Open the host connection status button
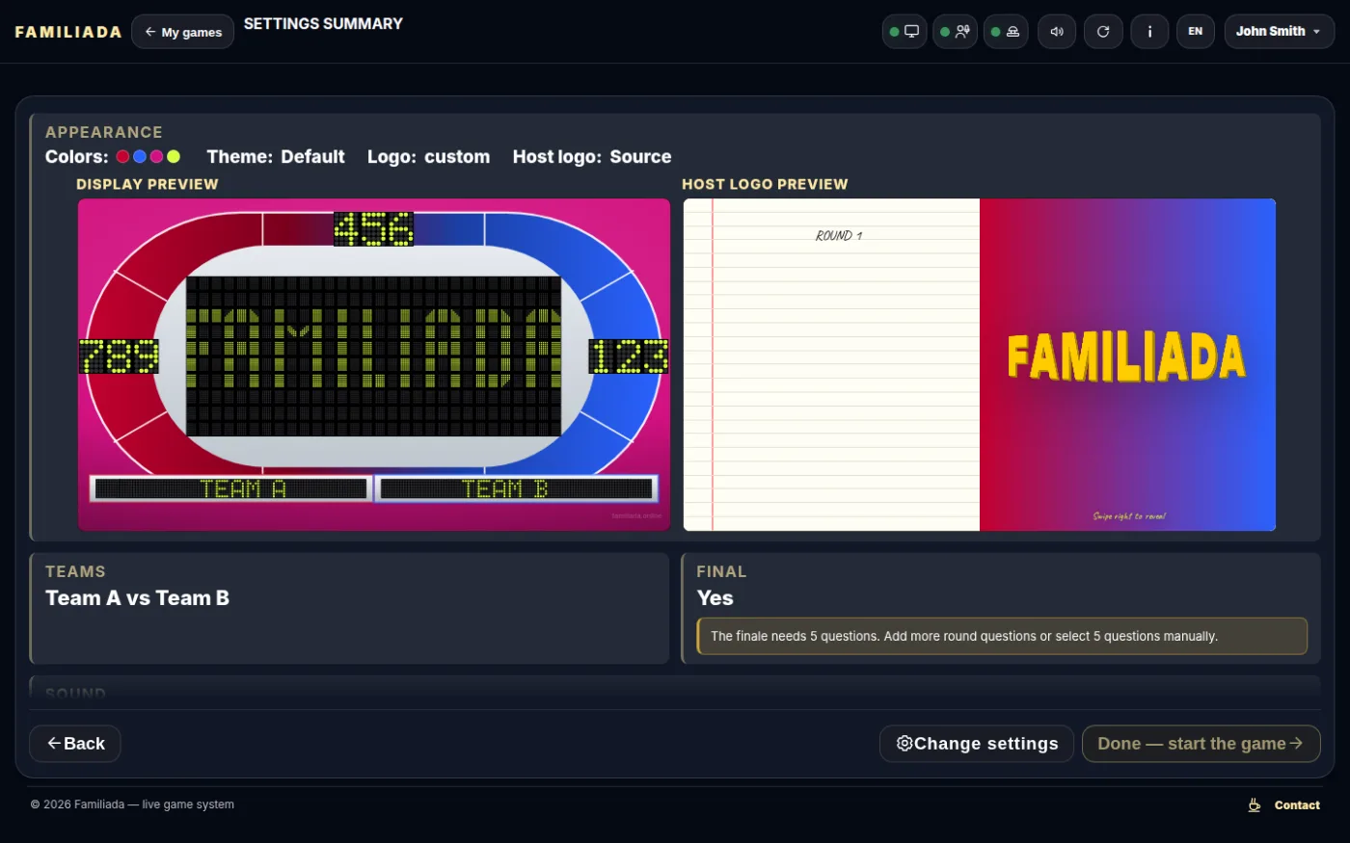Screen dimensions: 1350x843 956,32
